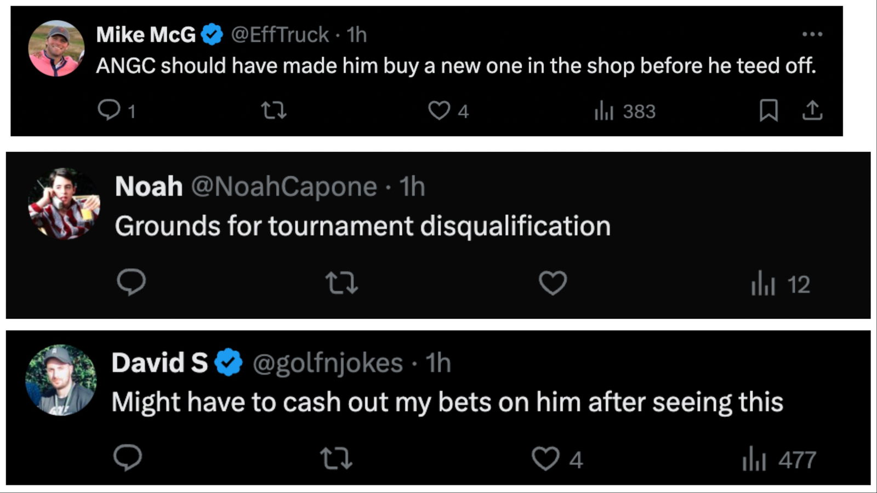This screenshot has height=493, width=877.
Task: Bookmark Mike McG's tweet
Action: [768, 111]
